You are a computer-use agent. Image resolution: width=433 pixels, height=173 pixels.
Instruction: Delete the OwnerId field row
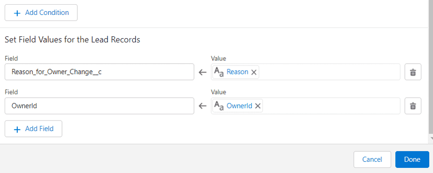(x=413, y=106)
